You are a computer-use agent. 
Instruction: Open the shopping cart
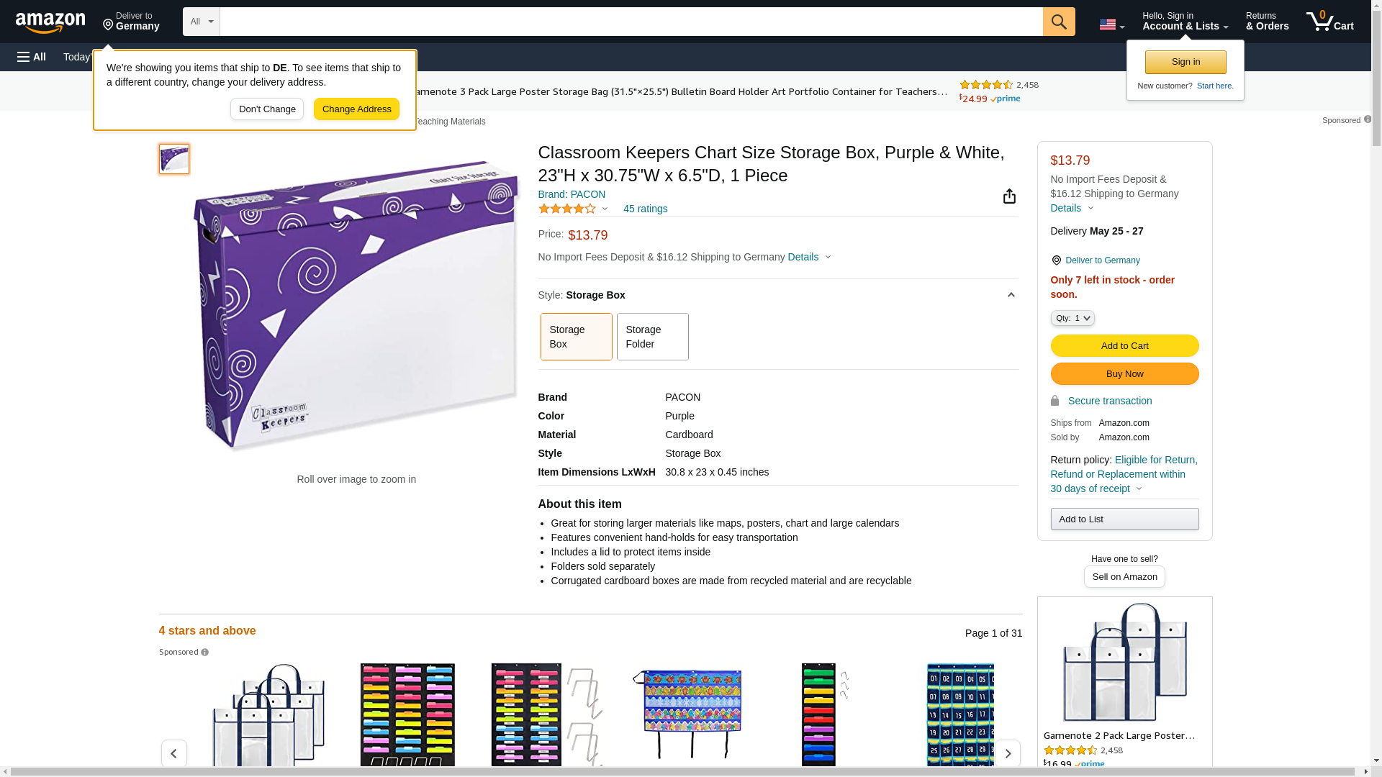[x=1329, y=22]
